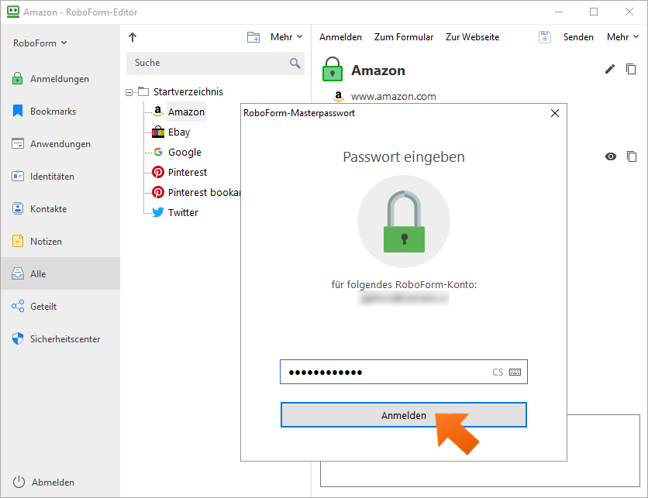Select the Pinterest login entry
Image resolution: width=648 pixels, height=498 pixels.
tap(188, 172)
